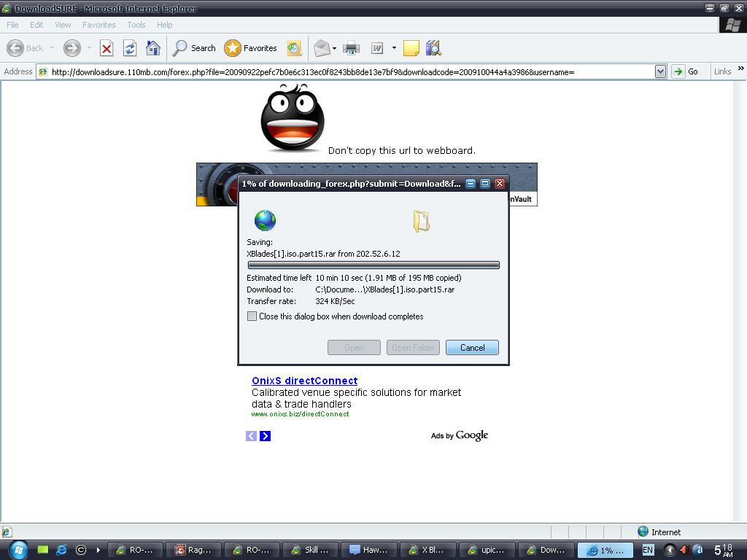Expand the Forward button history dropdown

pyautogui.click(x=89, y=48)
